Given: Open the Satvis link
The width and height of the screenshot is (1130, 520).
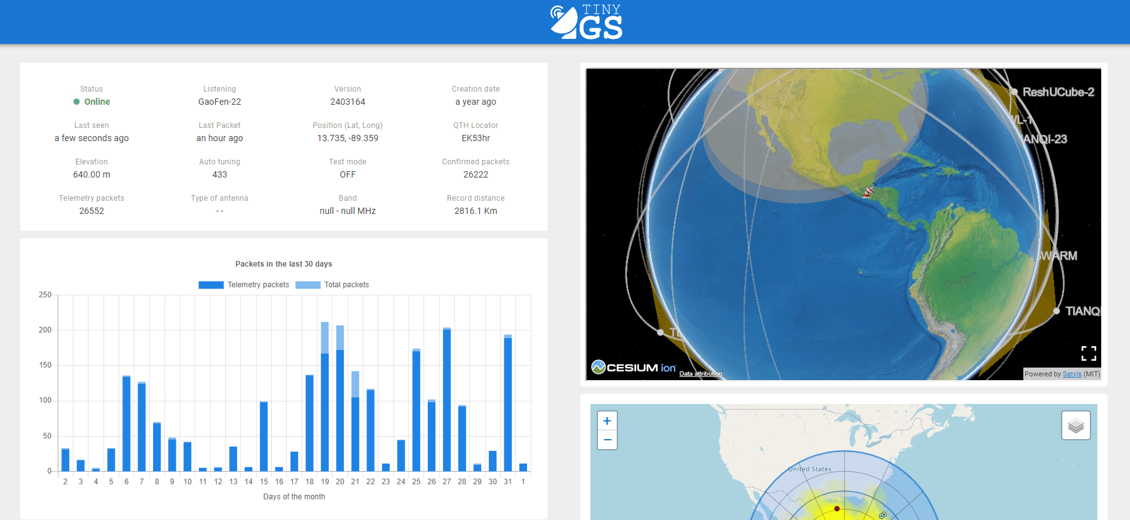Looking at the screenshot, I should pos(1072,374).
